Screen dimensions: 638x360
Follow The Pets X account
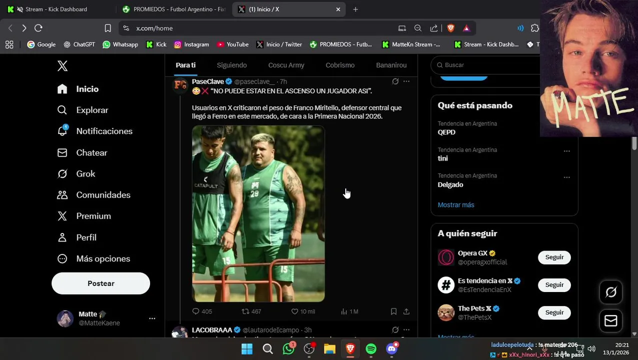tap(554, 312)
